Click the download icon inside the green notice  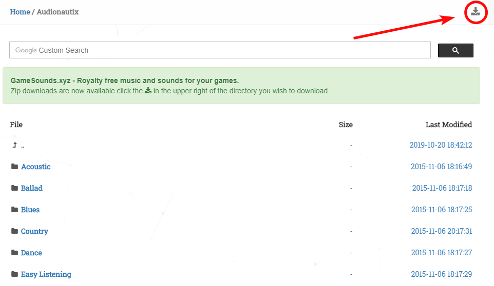click(148, 91)
